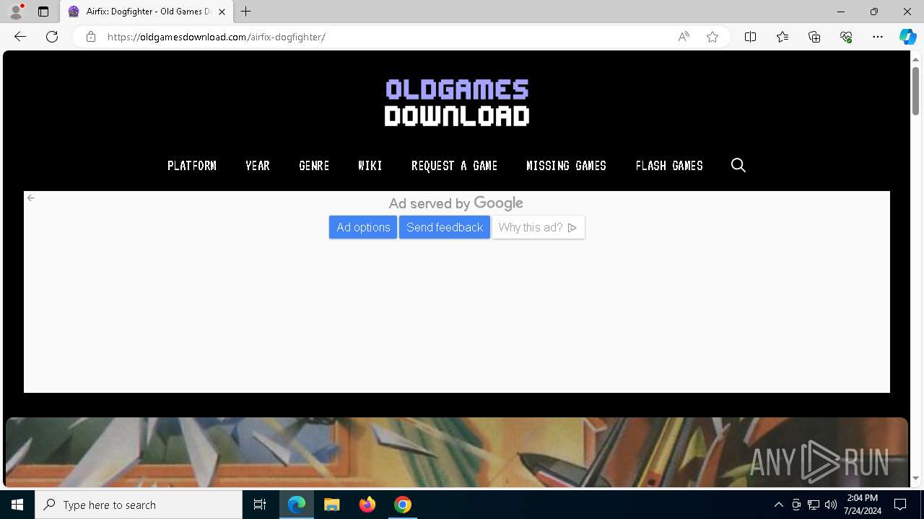Show hidden system tray icons
The height and width of the screenshot is (519, 924).
[778, 505]
